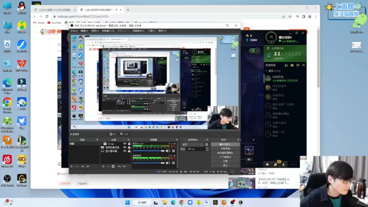The height and width of the screenshot is (207, 368).
Task: Toggle visibility of Group source
Action: click(x=125, y=144)
